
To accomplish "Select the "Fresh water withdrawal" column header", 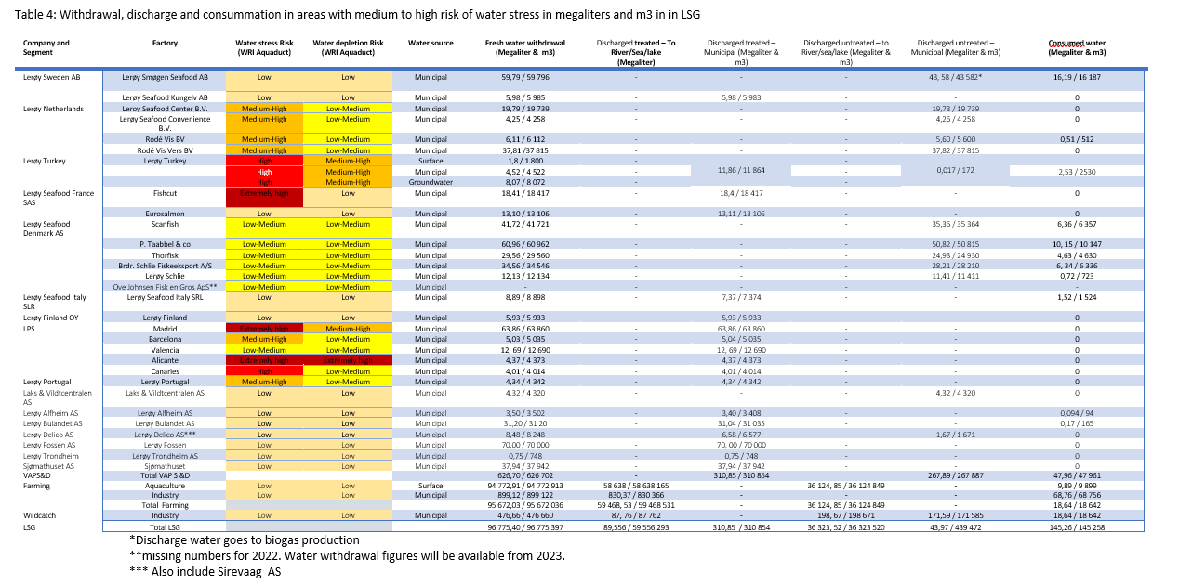I will [524, 47].
